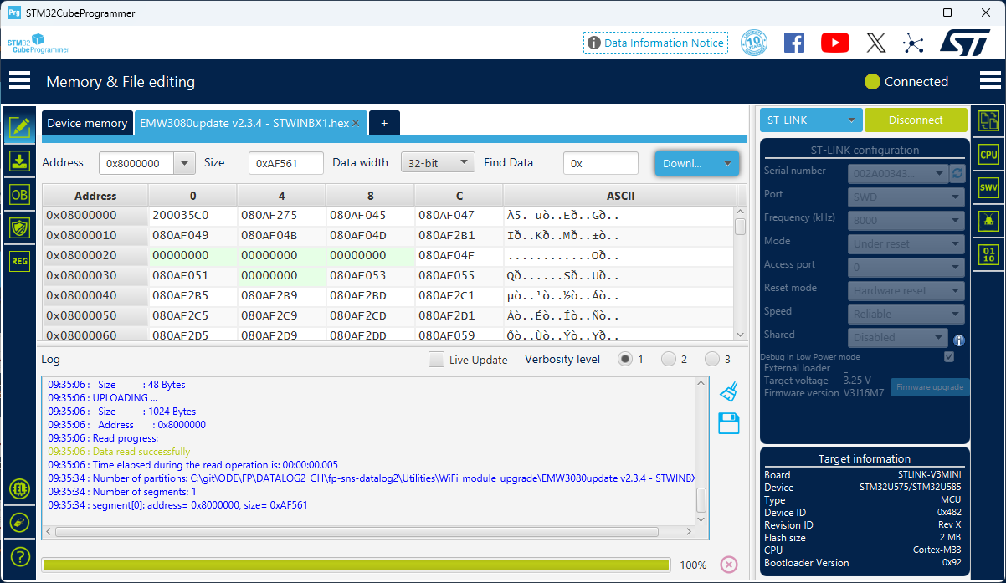The image size is (1006, 583).
Task: Enable the Live Update checkbox
Action: (436, 359)
